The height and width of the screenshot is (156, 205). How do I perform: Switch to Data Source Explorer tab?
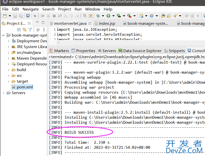(140, 51)
